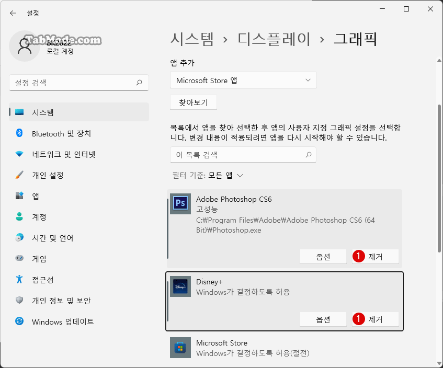Image resolution: width=443 pixels, height=368 pixels.
Task: Open 개인 정보 및 보안 settings
Action: (x=79, y=301)
